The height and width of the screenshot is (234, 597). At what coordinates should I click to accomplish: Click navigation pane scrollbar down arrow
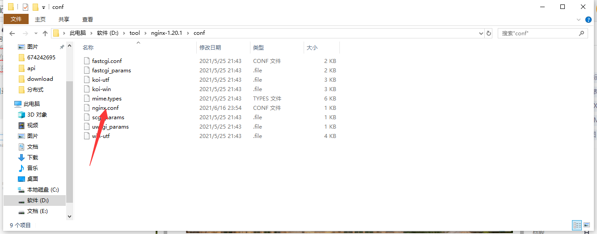69,216
